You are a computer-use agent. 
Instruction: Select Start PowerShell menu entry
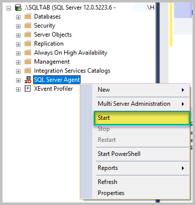click(141, 154)
